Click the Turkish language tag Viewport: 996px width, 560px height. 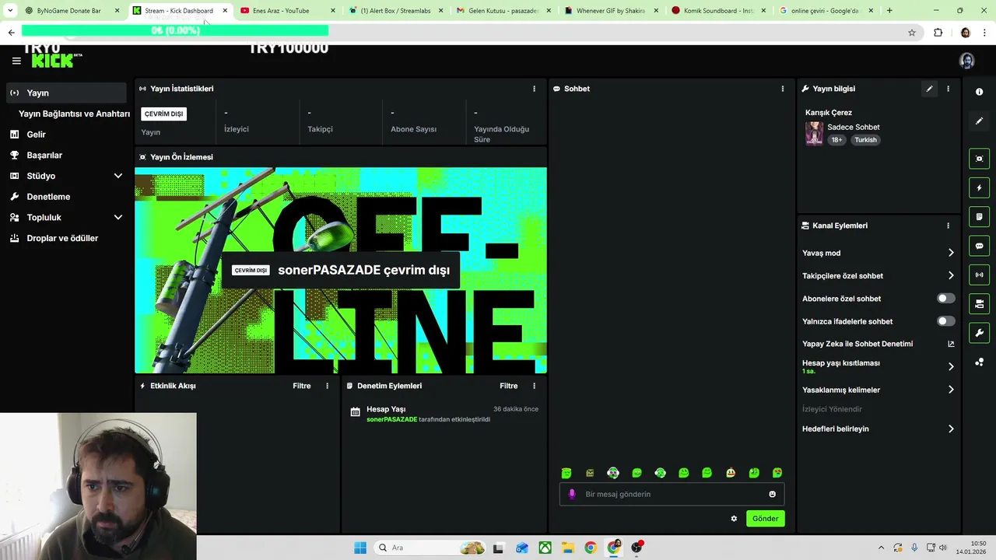click(865, 140)
